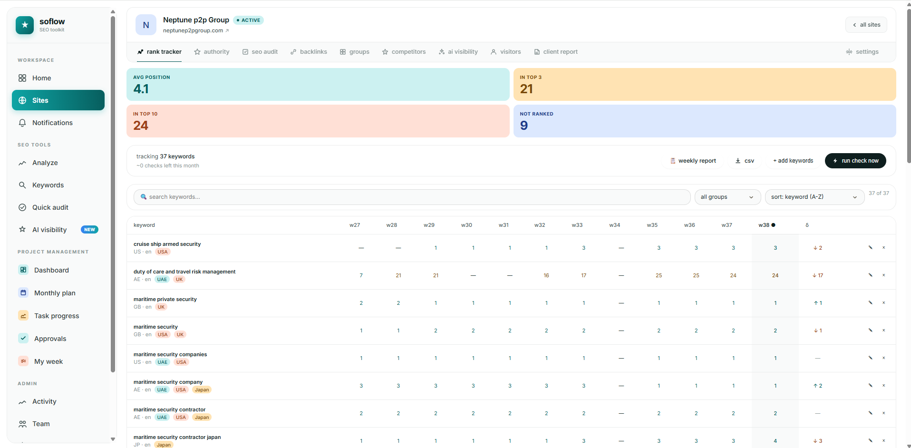Open the sort keyword (A-Z) dropdown
911x448 pixels.
tap(814, 197)
